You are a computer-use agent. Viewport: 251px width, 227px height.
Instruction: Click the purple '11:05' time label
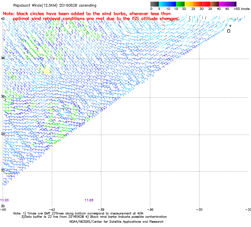click(x=5, y=200)
